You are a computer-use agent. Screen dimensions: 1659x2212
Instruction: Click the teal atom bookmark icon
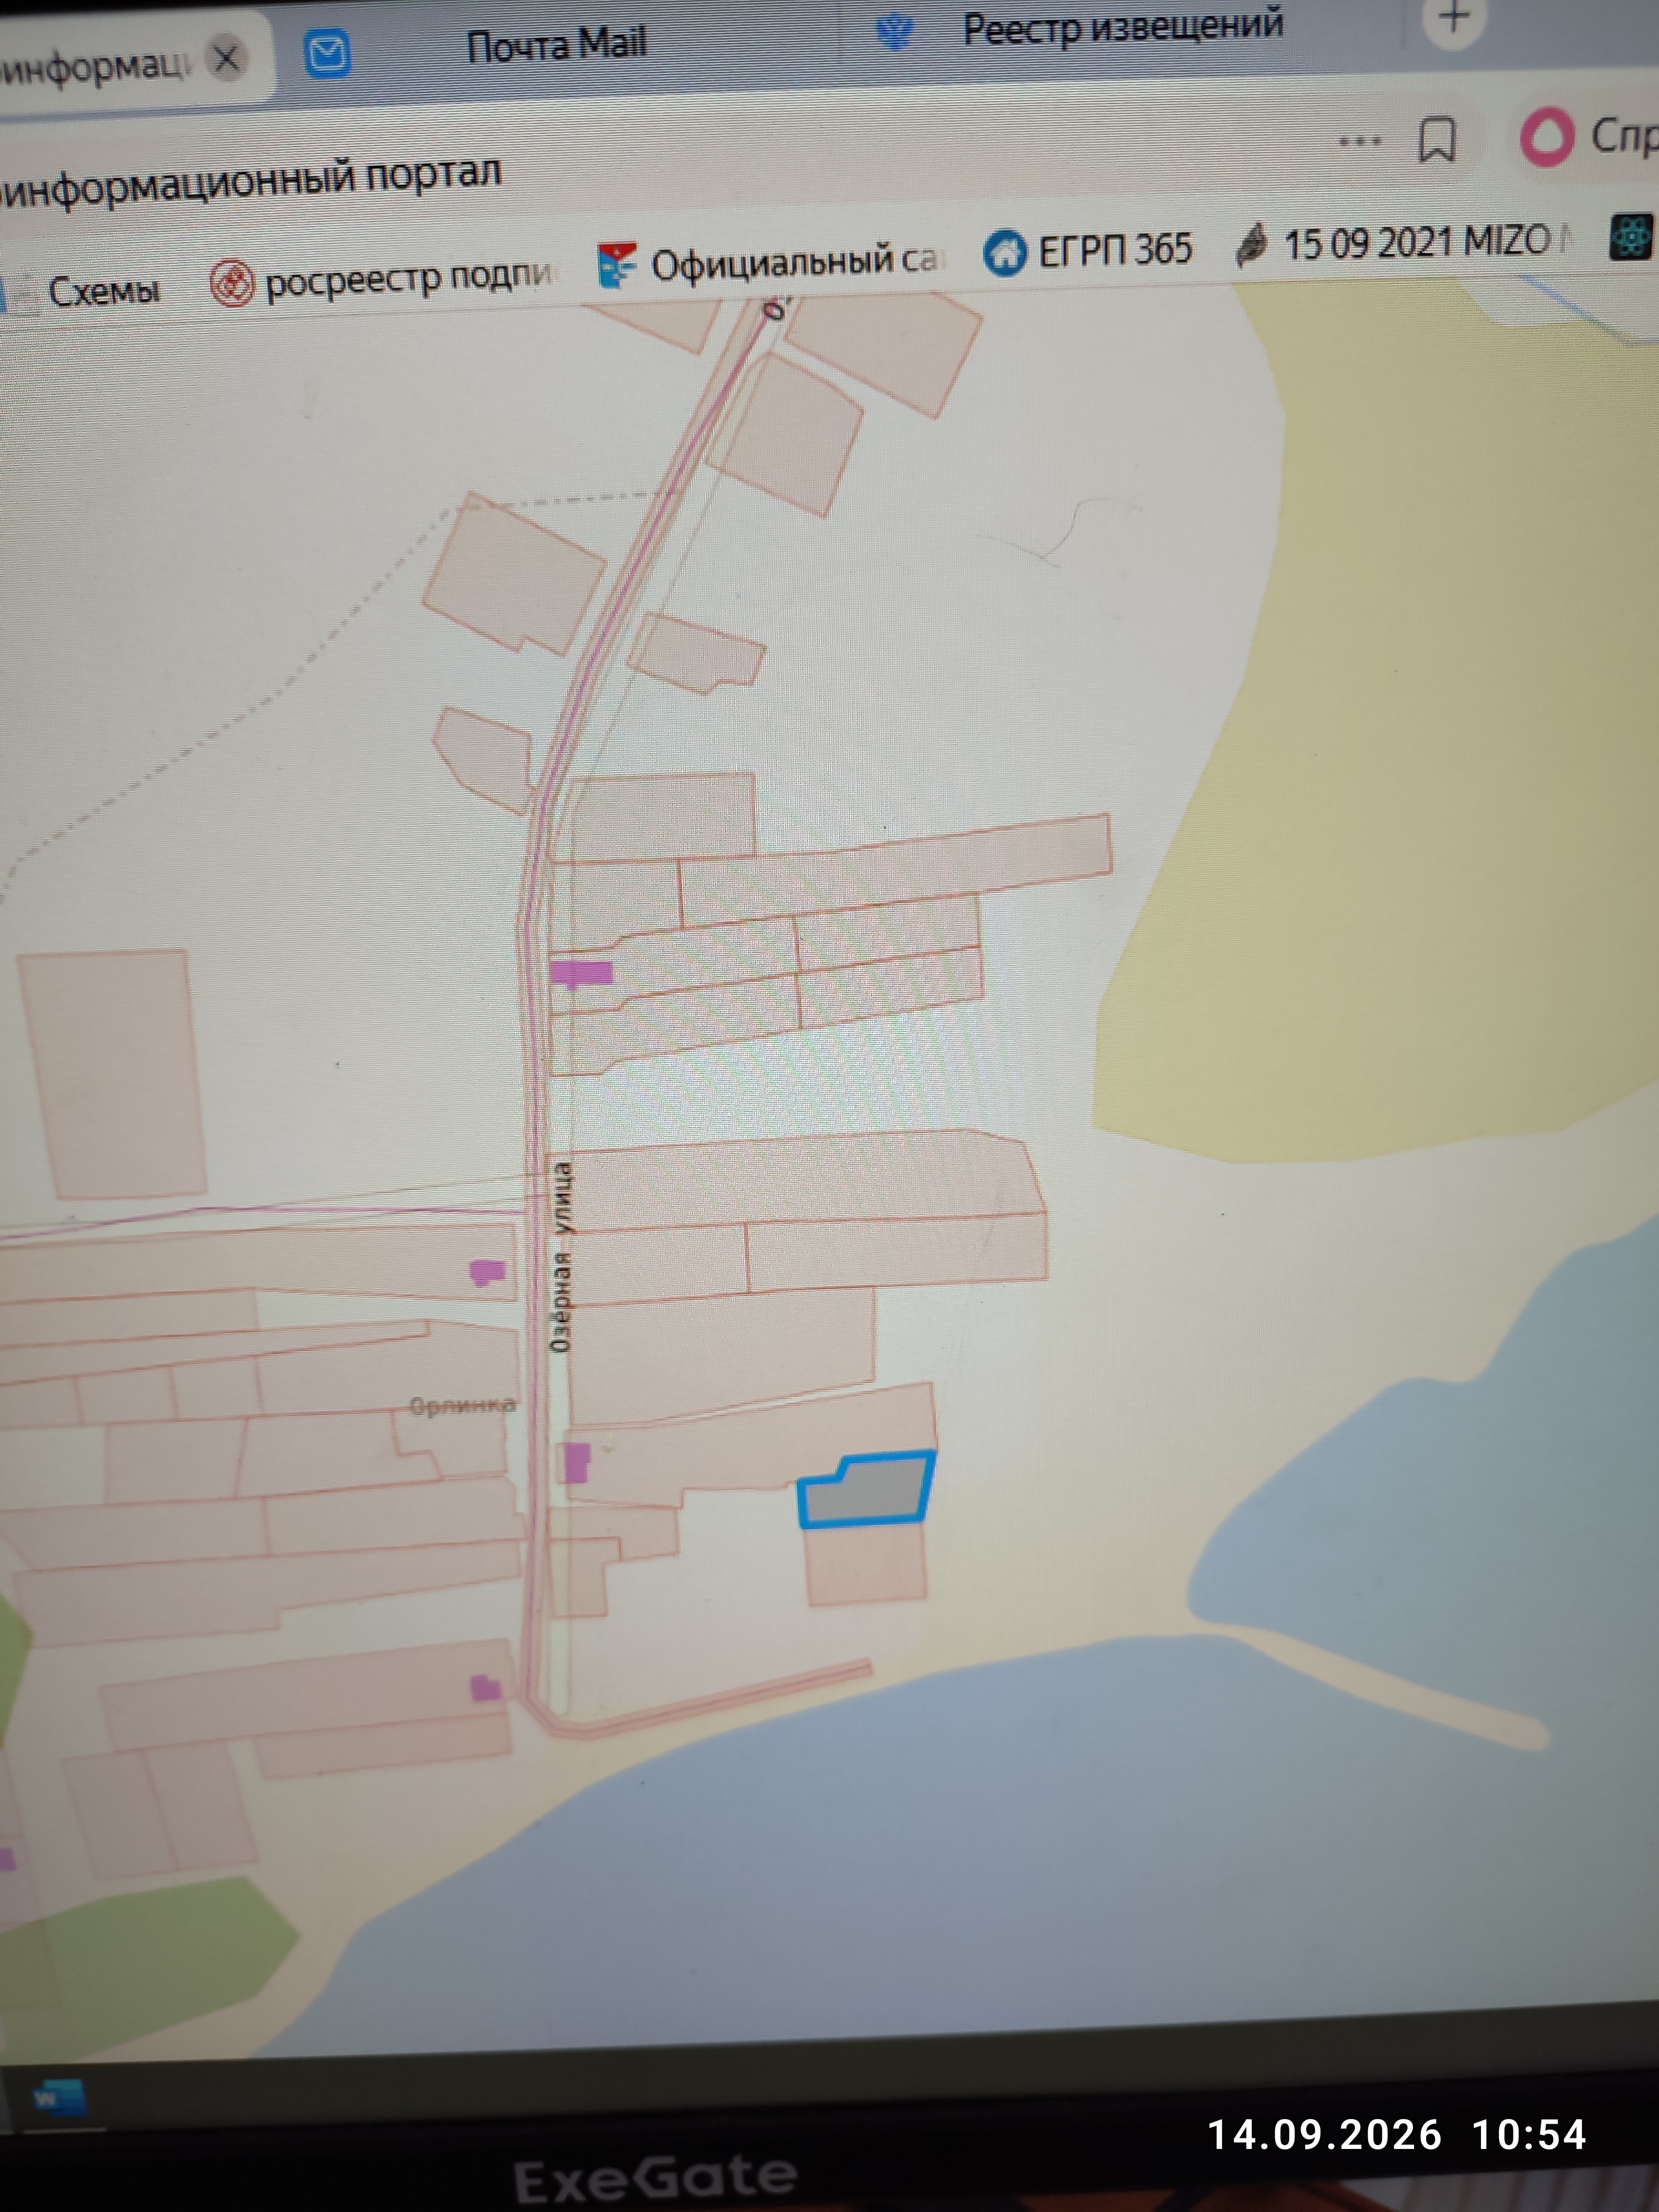click(x=1629, y=237)
